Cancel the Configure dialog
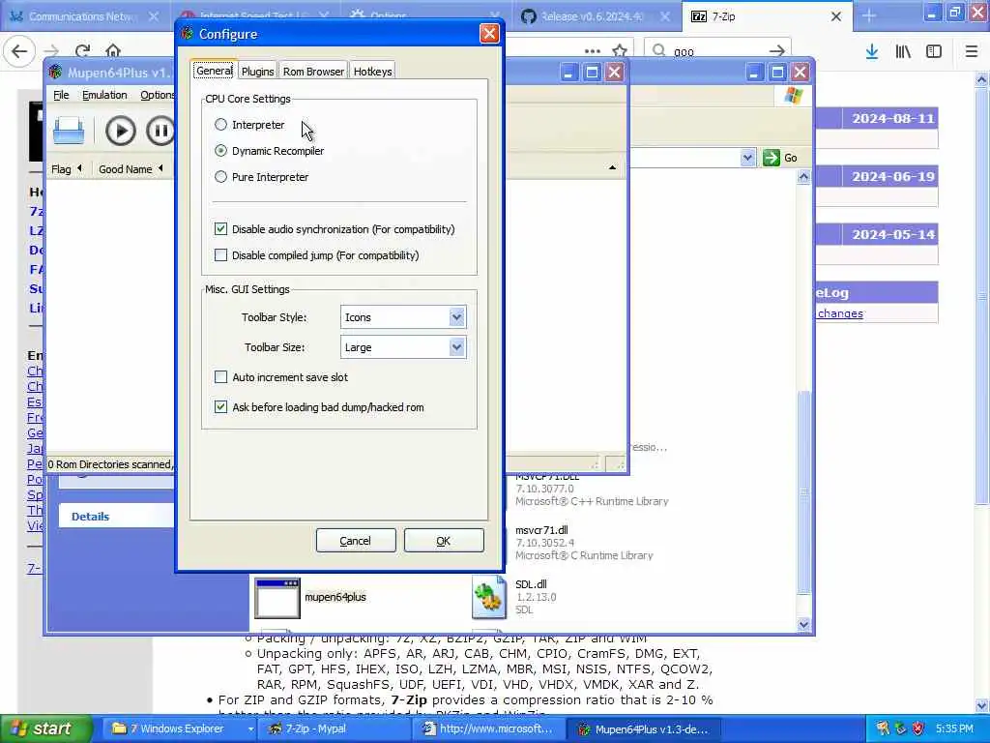 pos(356,541)
